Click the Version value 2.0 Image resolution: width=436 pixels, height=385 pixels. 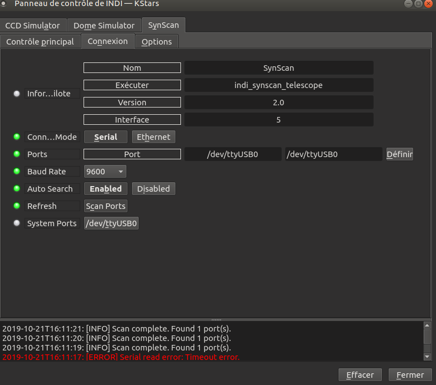tap(278, 103)
